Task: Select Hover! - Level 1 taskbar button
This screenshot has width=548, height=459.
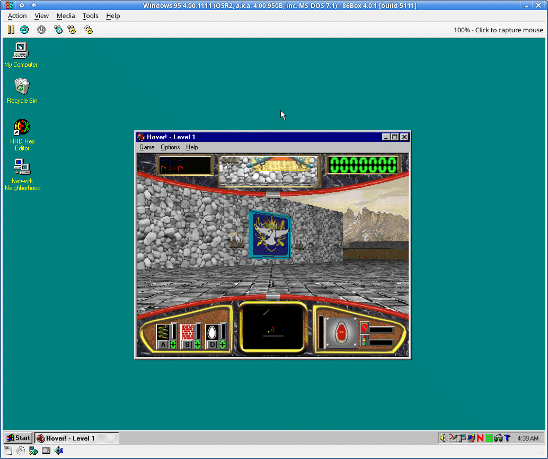Action: [77, 438]
